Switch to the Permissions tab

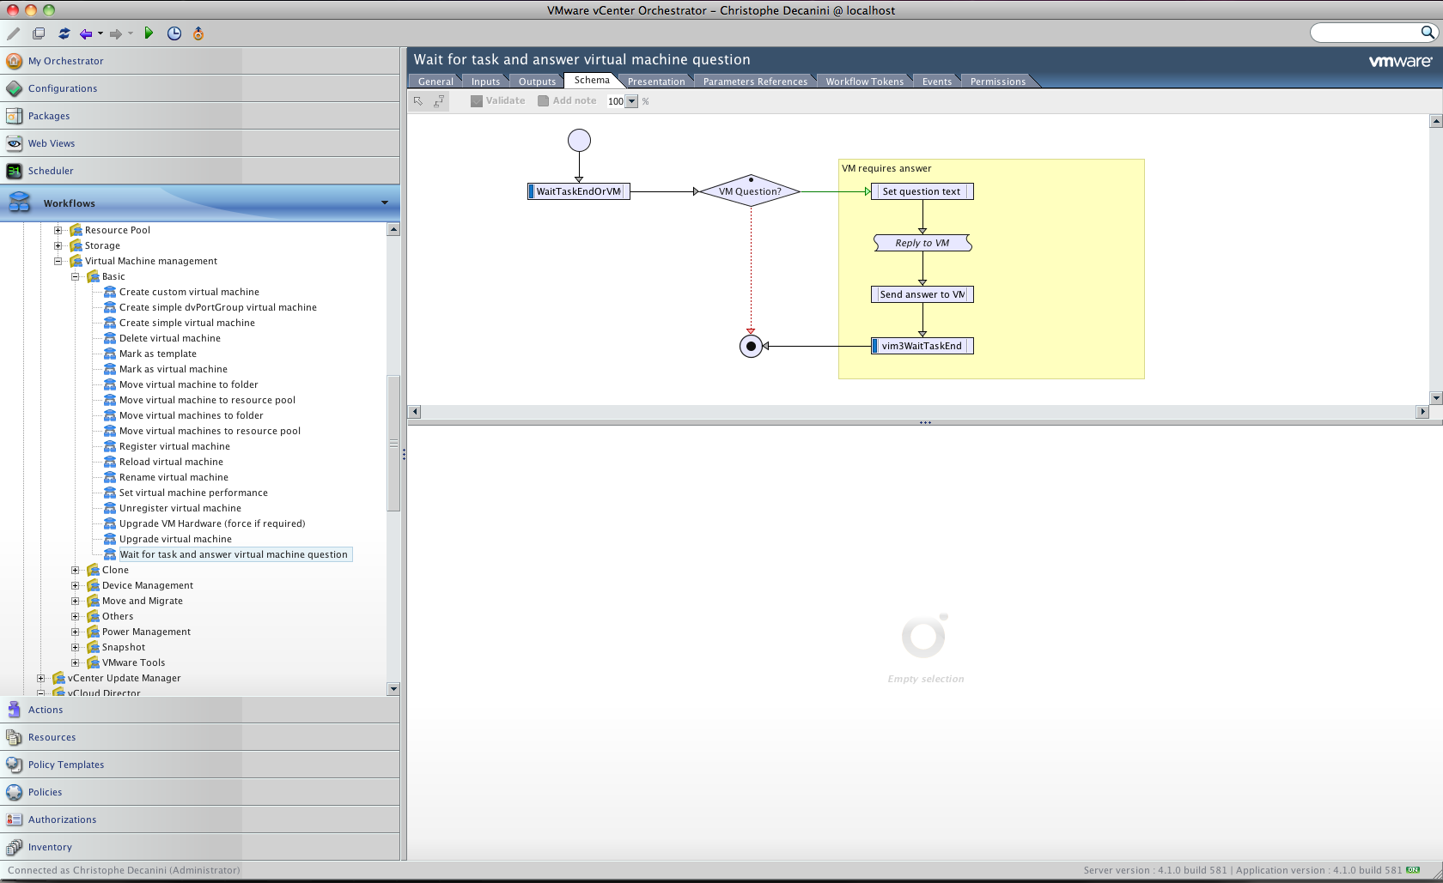[997, 82]
